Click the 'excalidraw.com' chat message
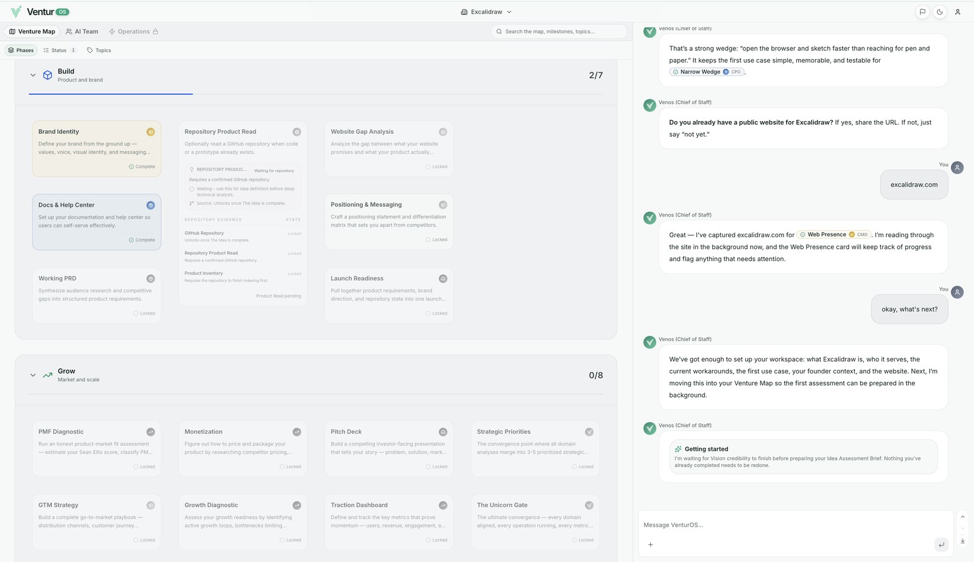 914,185
